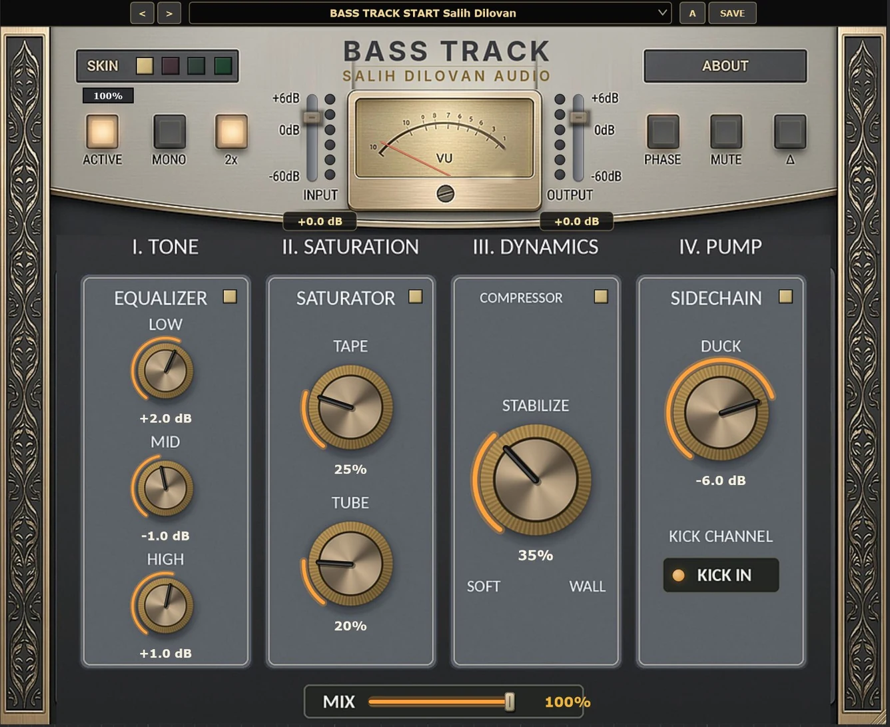Open the ABOUT panel
890x727 pixels.
pos(725,66)
